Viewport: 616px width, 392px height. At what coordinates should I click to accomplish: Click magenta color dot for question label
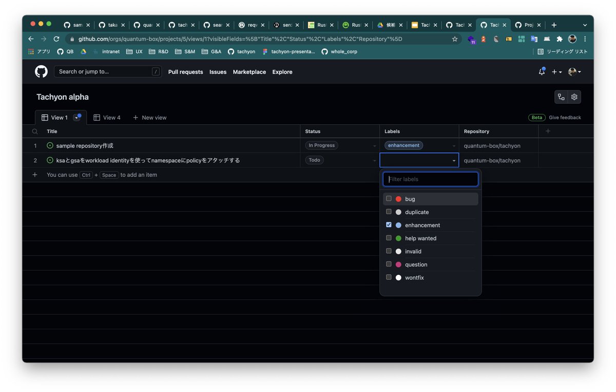(x=398, y=265)
